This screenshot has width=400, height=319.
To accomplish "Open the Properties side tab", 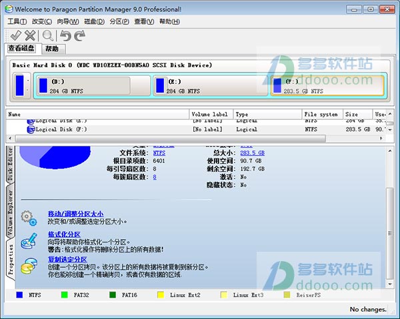I will pyautogui.click(x=11, y=260).
